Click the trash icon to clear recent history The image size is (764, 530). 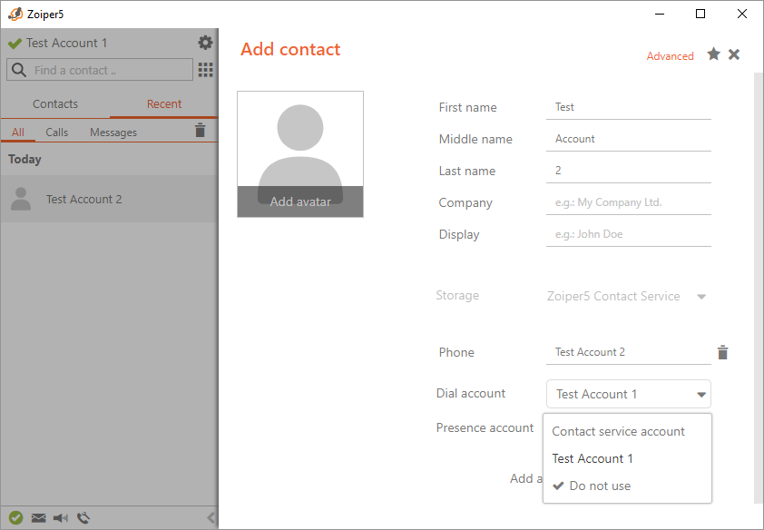[x=201, y=131]
